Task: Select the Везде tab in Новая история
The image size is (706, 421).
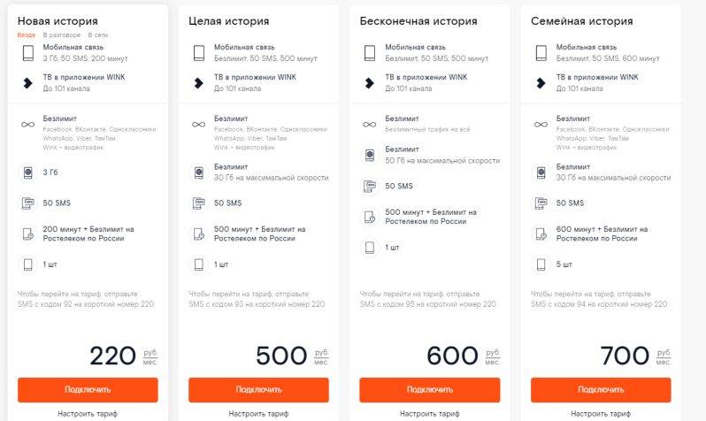Action: (27, 34)
